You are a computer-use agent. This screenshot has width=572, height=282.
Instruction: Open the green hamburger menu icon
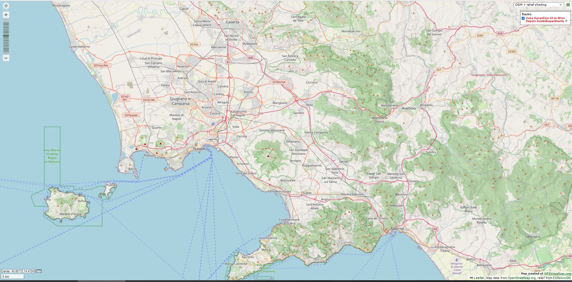(568, 5)
